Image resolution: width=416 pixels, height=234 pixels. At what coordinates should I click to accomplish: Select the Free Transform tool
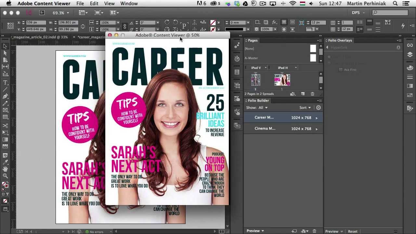[5, 132]
